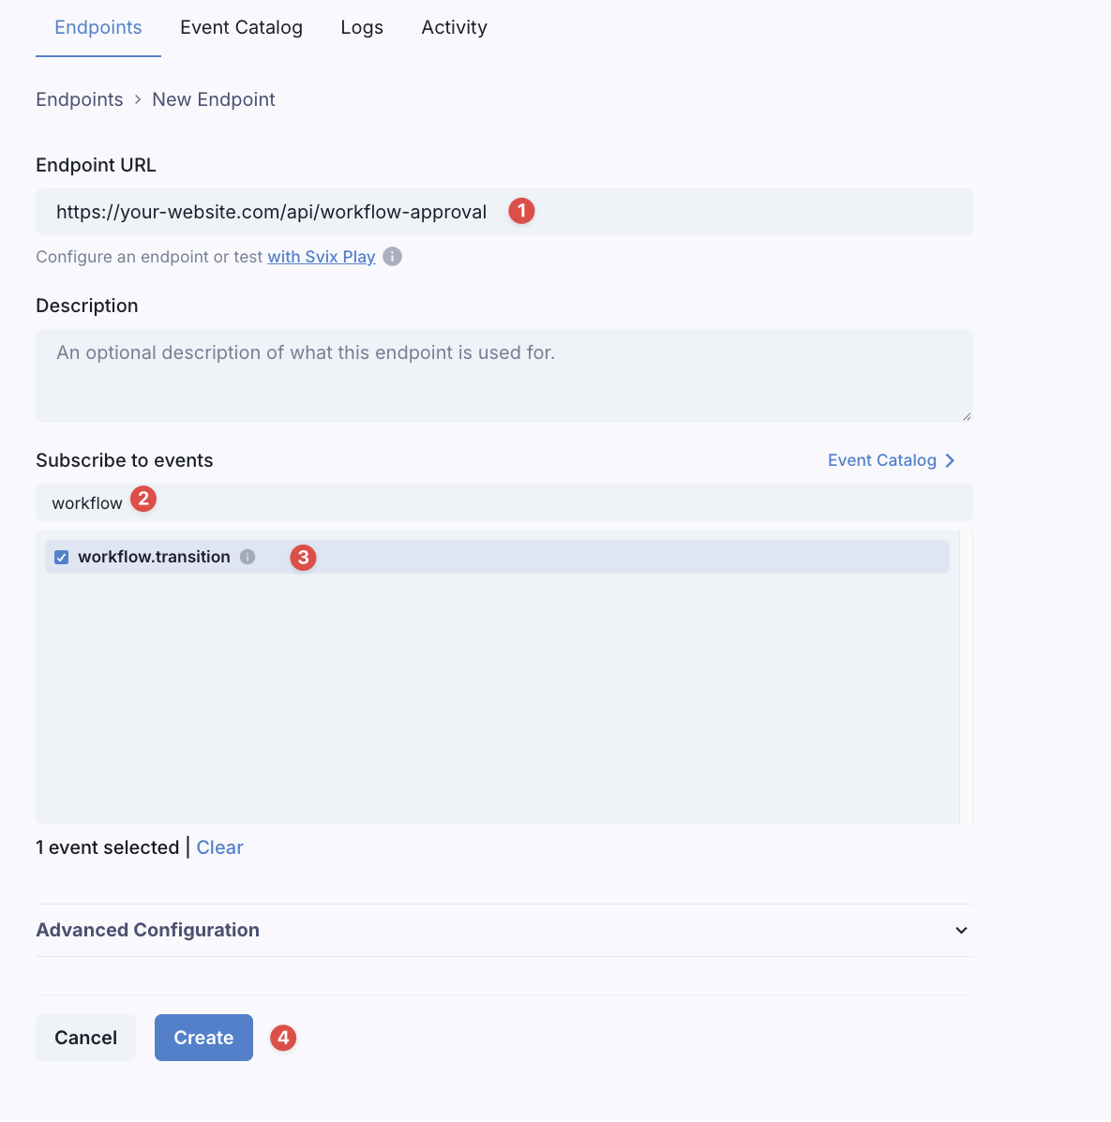Click the events list scrollbar

(966, 677)
